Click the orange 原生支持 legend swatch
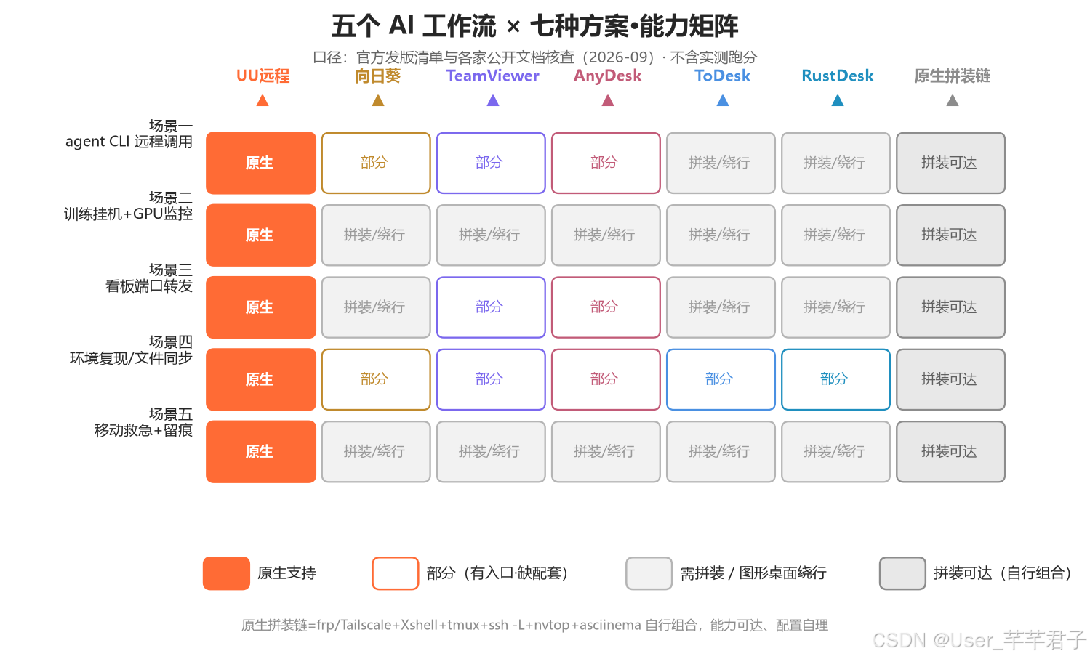Screen dimensions: 1090x659 tap(226, 573)
